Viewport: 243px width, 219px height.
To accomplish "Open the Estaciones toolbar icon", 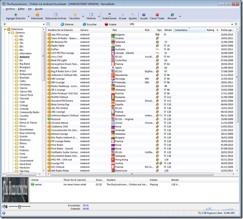I will coord(37,15).
